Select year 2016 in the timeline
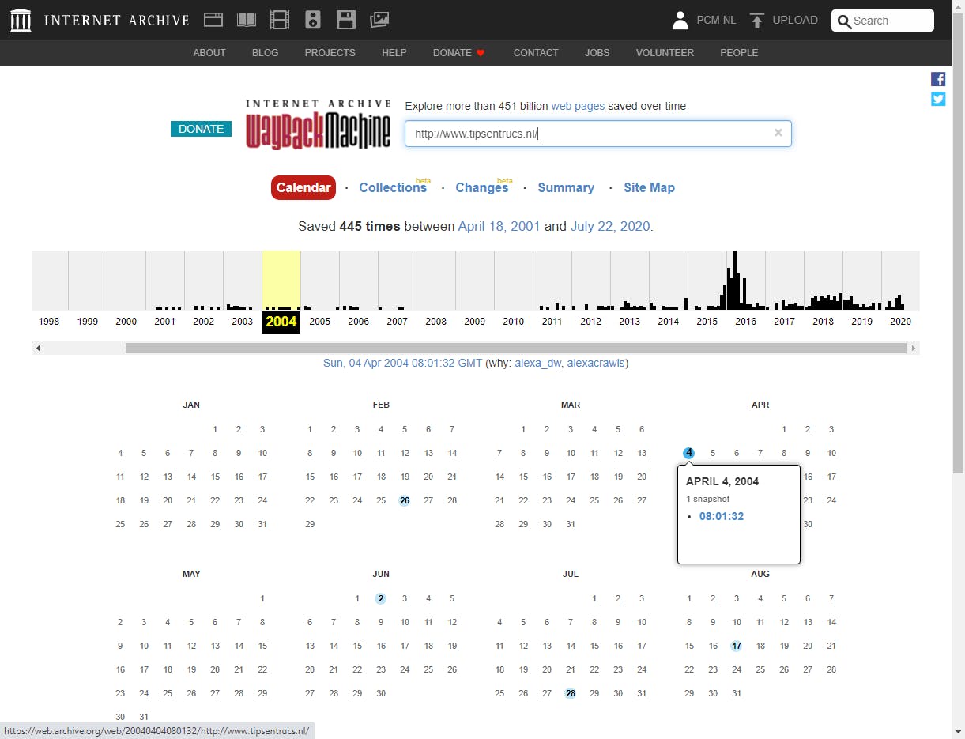The image size is (965, 739). [x=745, y=322]
